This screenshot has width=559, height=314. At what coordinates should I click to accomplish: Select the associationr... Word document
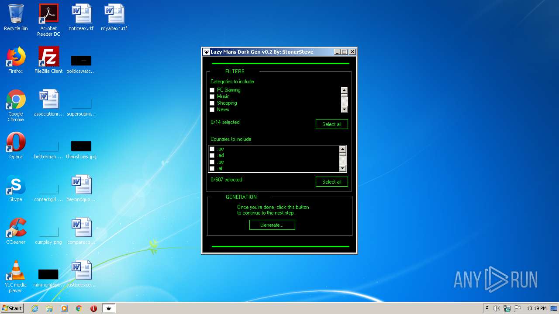pos(48,103)
